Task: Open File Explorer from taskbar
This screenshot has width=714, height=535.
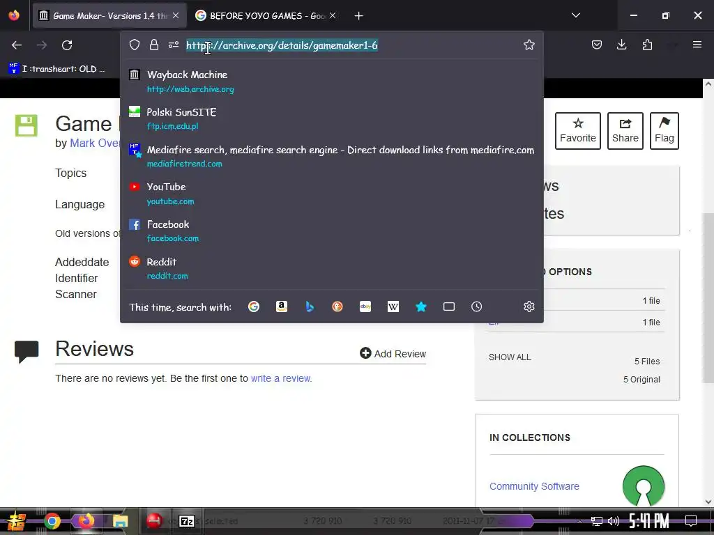Action: point(120,521)
